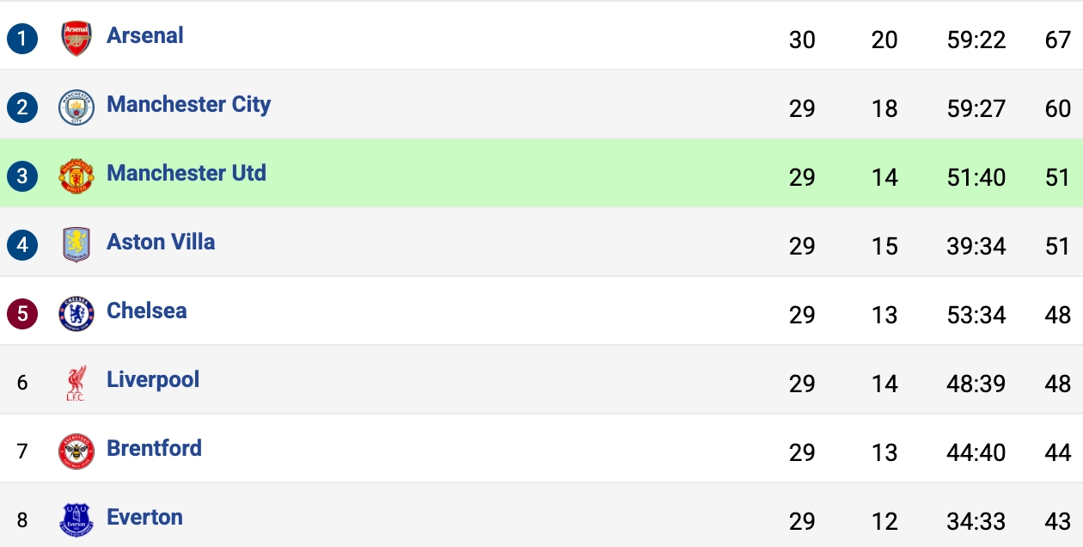Viewport: 1083px width, 547px height.
Task: Click Arsenal's 59:22 goals score
Action: click(976, 40)
